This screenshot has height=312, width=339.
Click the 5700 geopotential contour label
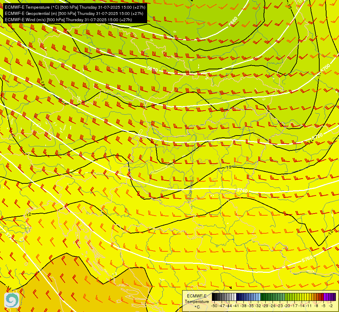coord(325,68)
